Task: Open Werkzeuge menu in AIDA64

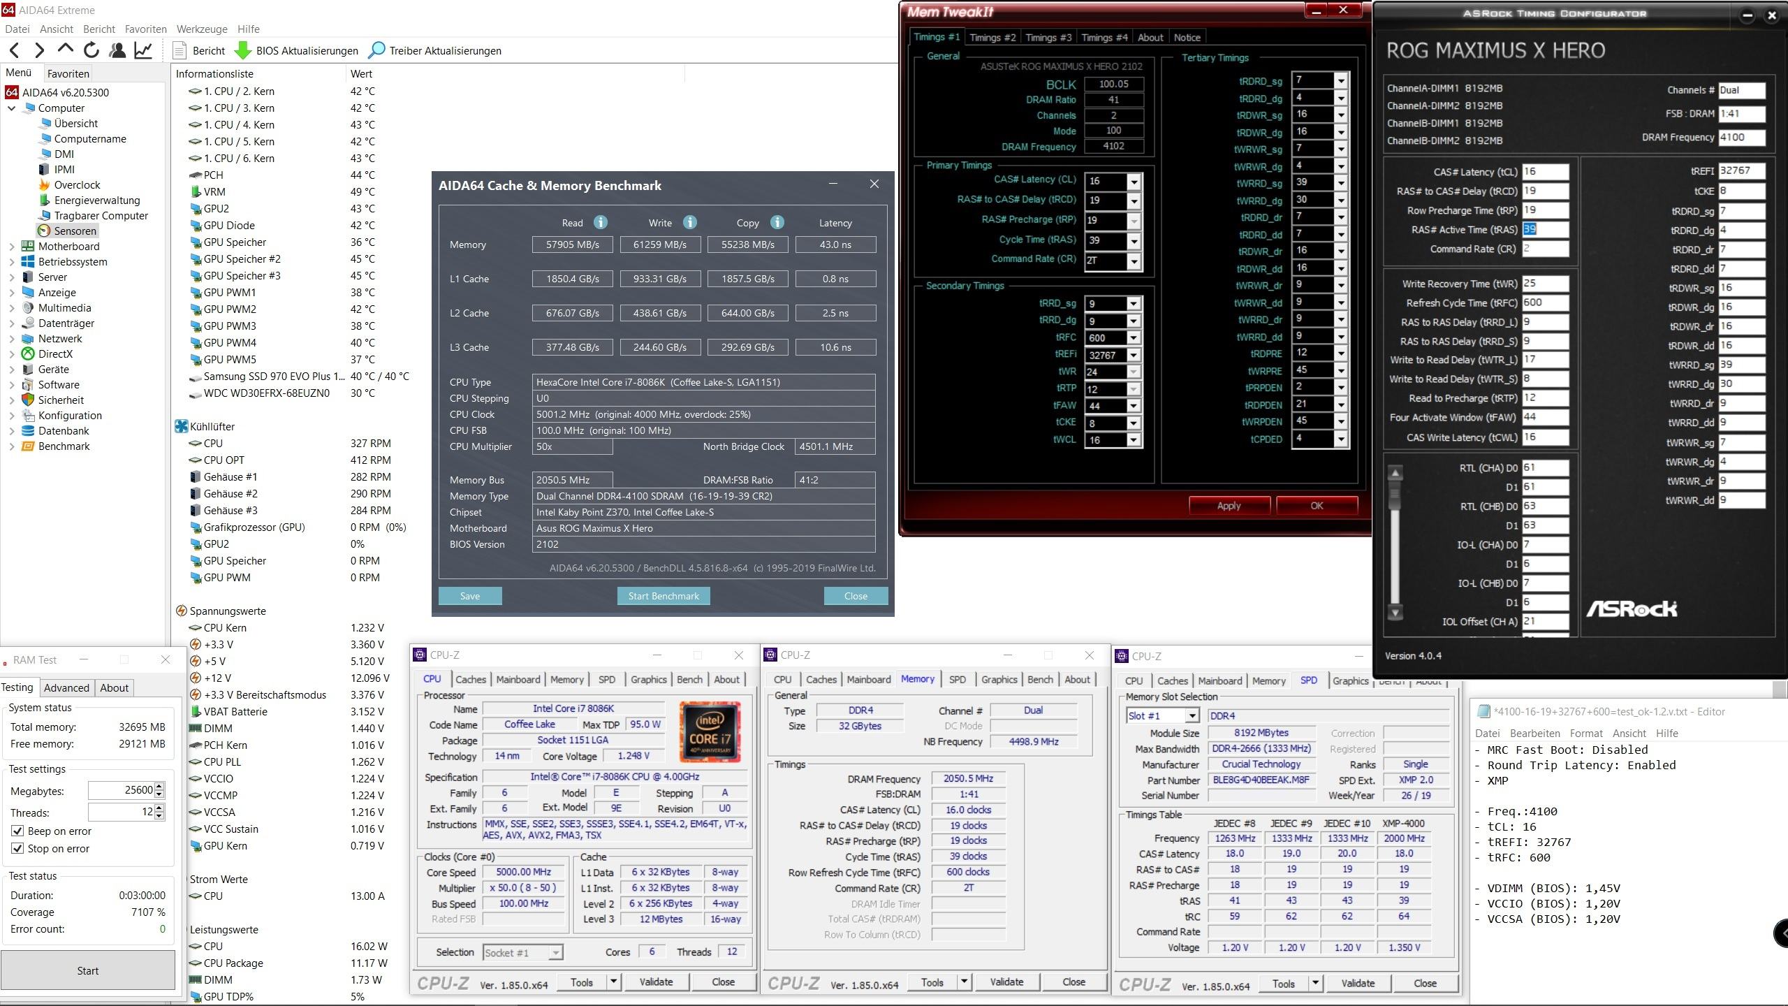Action: [x=202, y=29]
